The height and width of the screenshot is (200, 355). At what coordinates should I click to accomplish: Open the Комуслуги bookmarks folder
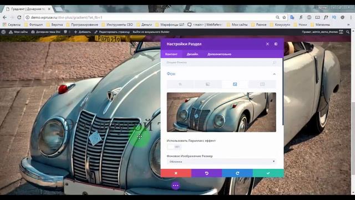coord(280,24)
